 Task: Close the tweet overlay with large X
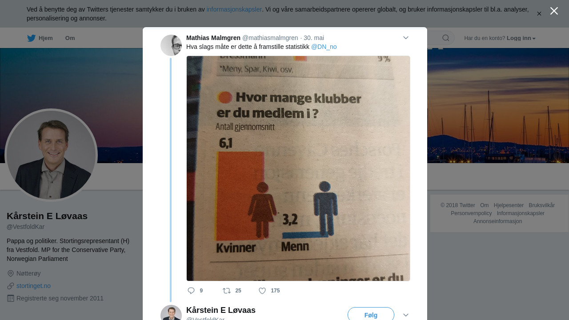click(554, 11)
